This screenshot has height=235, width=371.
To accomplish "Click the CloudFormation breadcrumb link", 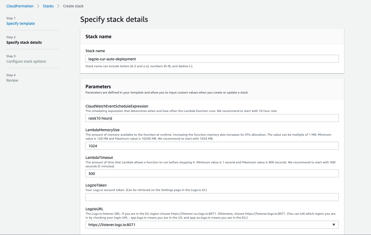I will [x=20, y=6].
